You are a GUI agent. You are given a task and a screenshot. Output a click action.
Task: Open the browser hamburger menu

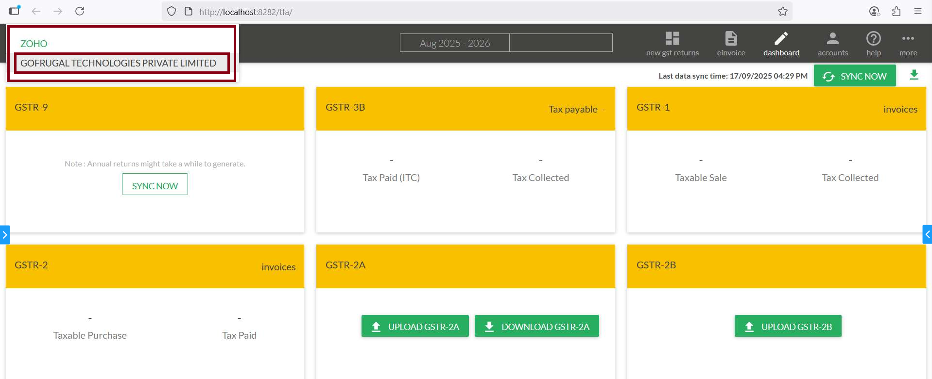click(x=918, y=11)
